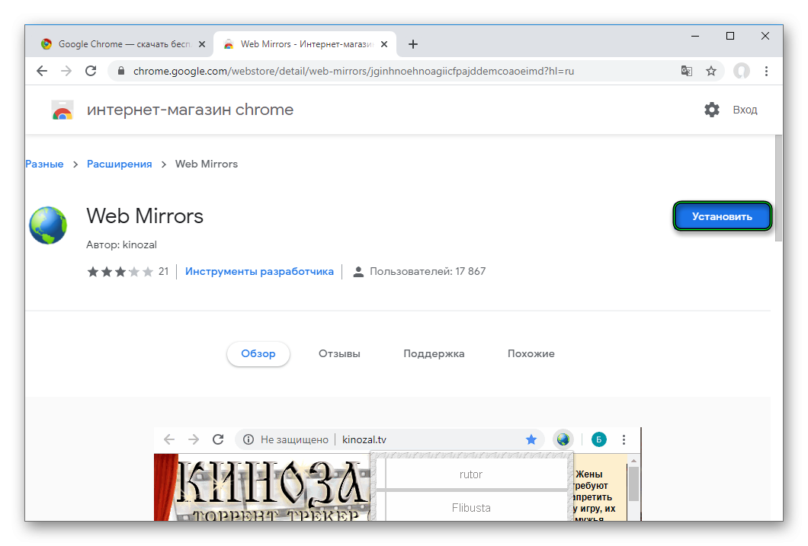Click the Автор: kinozal text
This screenshot has height=546, width=808.
122,245
